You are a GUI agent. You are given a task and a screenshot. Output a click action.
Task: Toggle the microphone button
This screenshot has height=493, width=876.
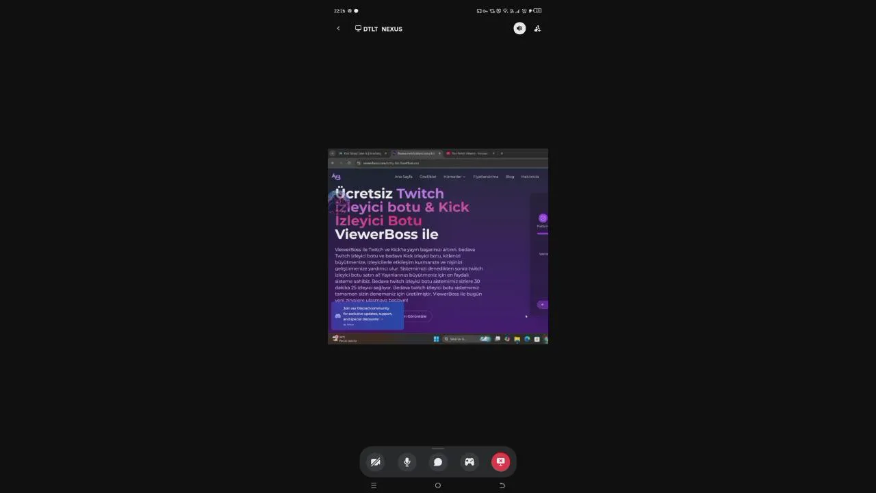point(407,462)
